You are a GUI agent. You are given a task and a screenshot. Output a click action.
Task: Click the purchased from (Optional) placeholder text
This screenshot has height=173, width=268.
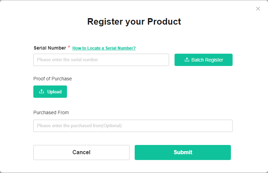79,126
